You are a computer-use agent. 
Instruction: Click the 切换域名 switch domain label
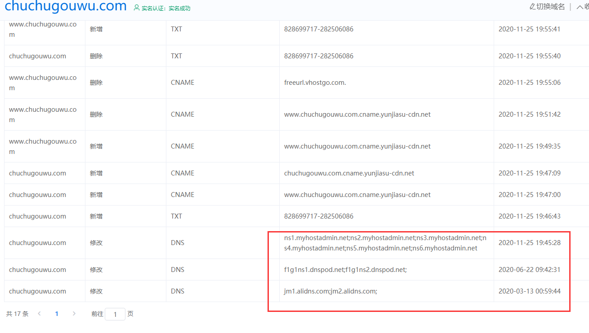click(x=550, y=7)
